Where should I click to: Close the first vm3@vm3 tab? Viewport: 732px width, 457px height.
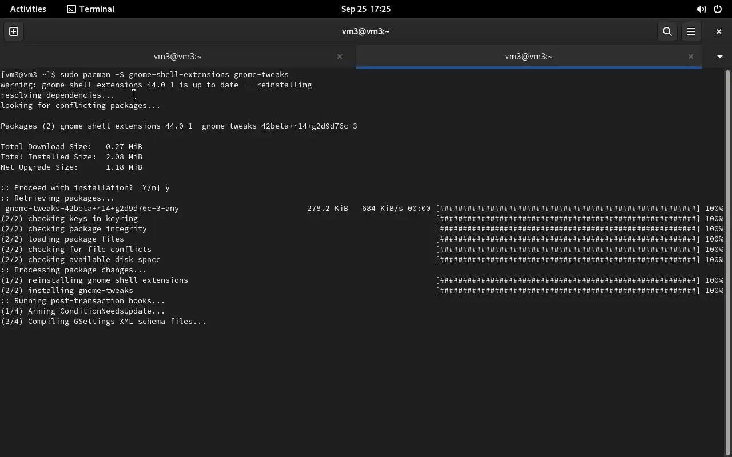(x=340, y=57)
